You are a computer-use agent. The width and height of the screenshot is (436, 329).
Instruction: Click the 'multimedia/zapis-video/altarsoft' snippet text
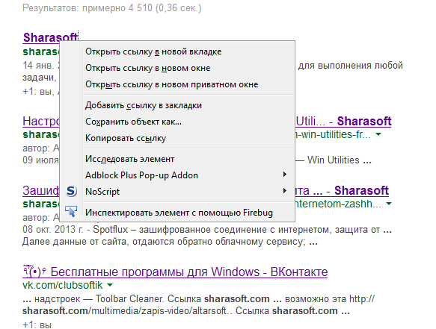click(x=159, y=311)
